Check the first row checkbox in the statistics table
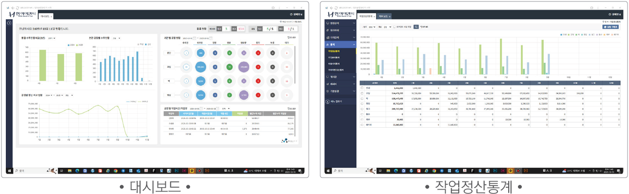 pyautogui.click(x=362, y=88)
